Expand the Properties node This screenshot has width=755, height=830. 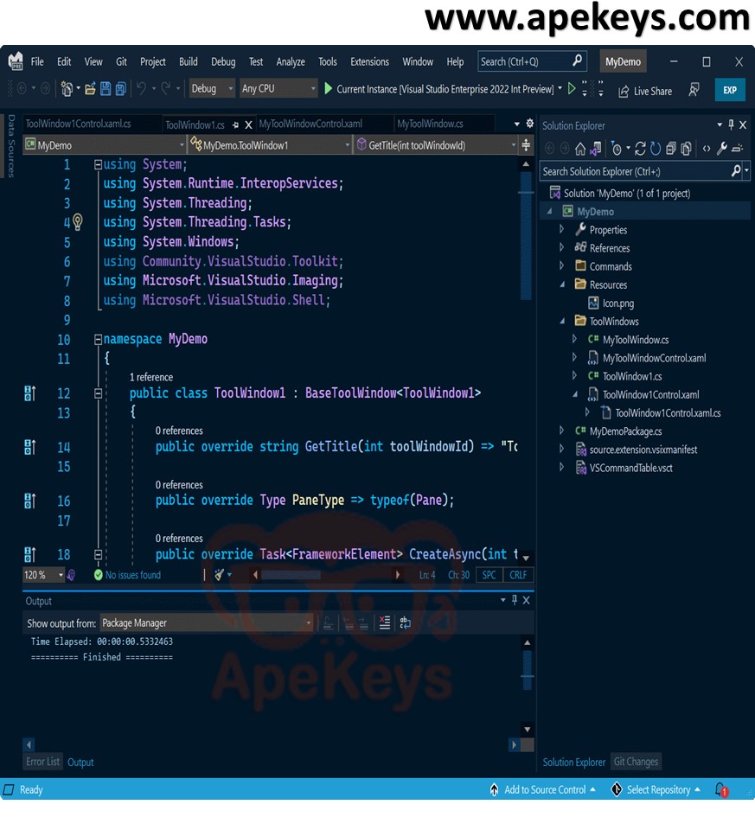pyautogui.click(x=562, y=229)
